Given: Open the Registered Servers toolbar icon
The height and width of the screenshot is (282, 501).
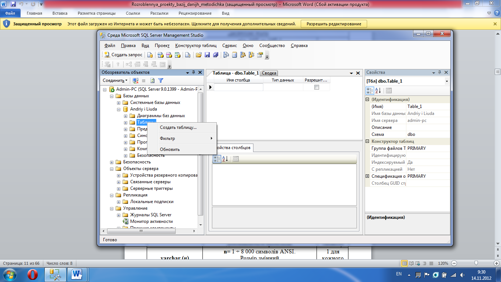Looking at the screenshot, I should (226, 55).
